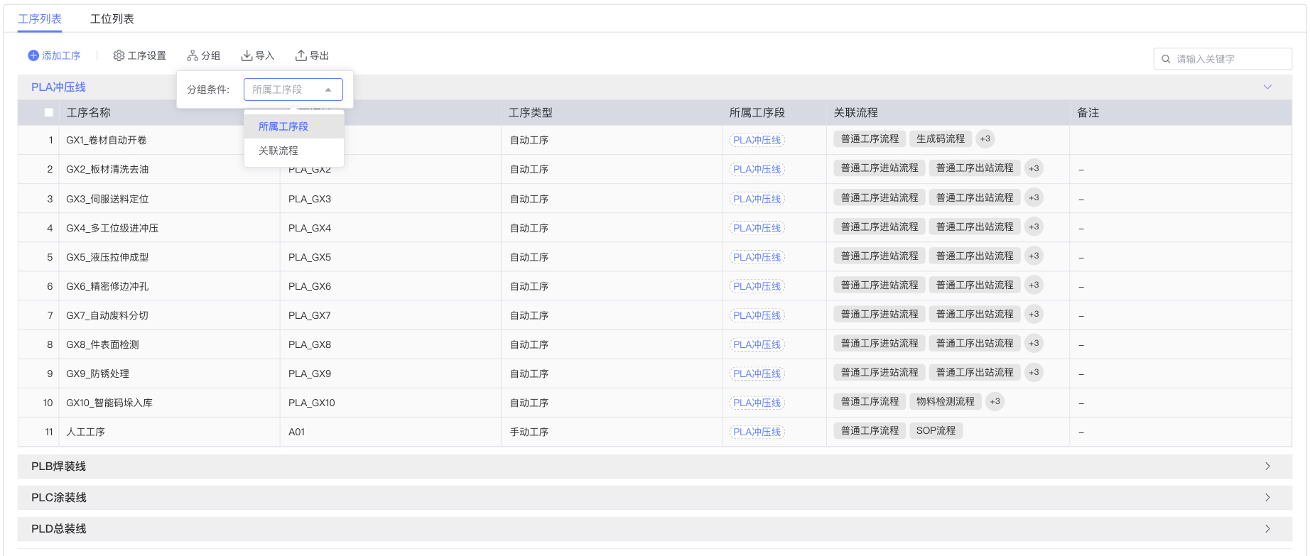
Task: Click the export upload icon
Action: point(301,55)
